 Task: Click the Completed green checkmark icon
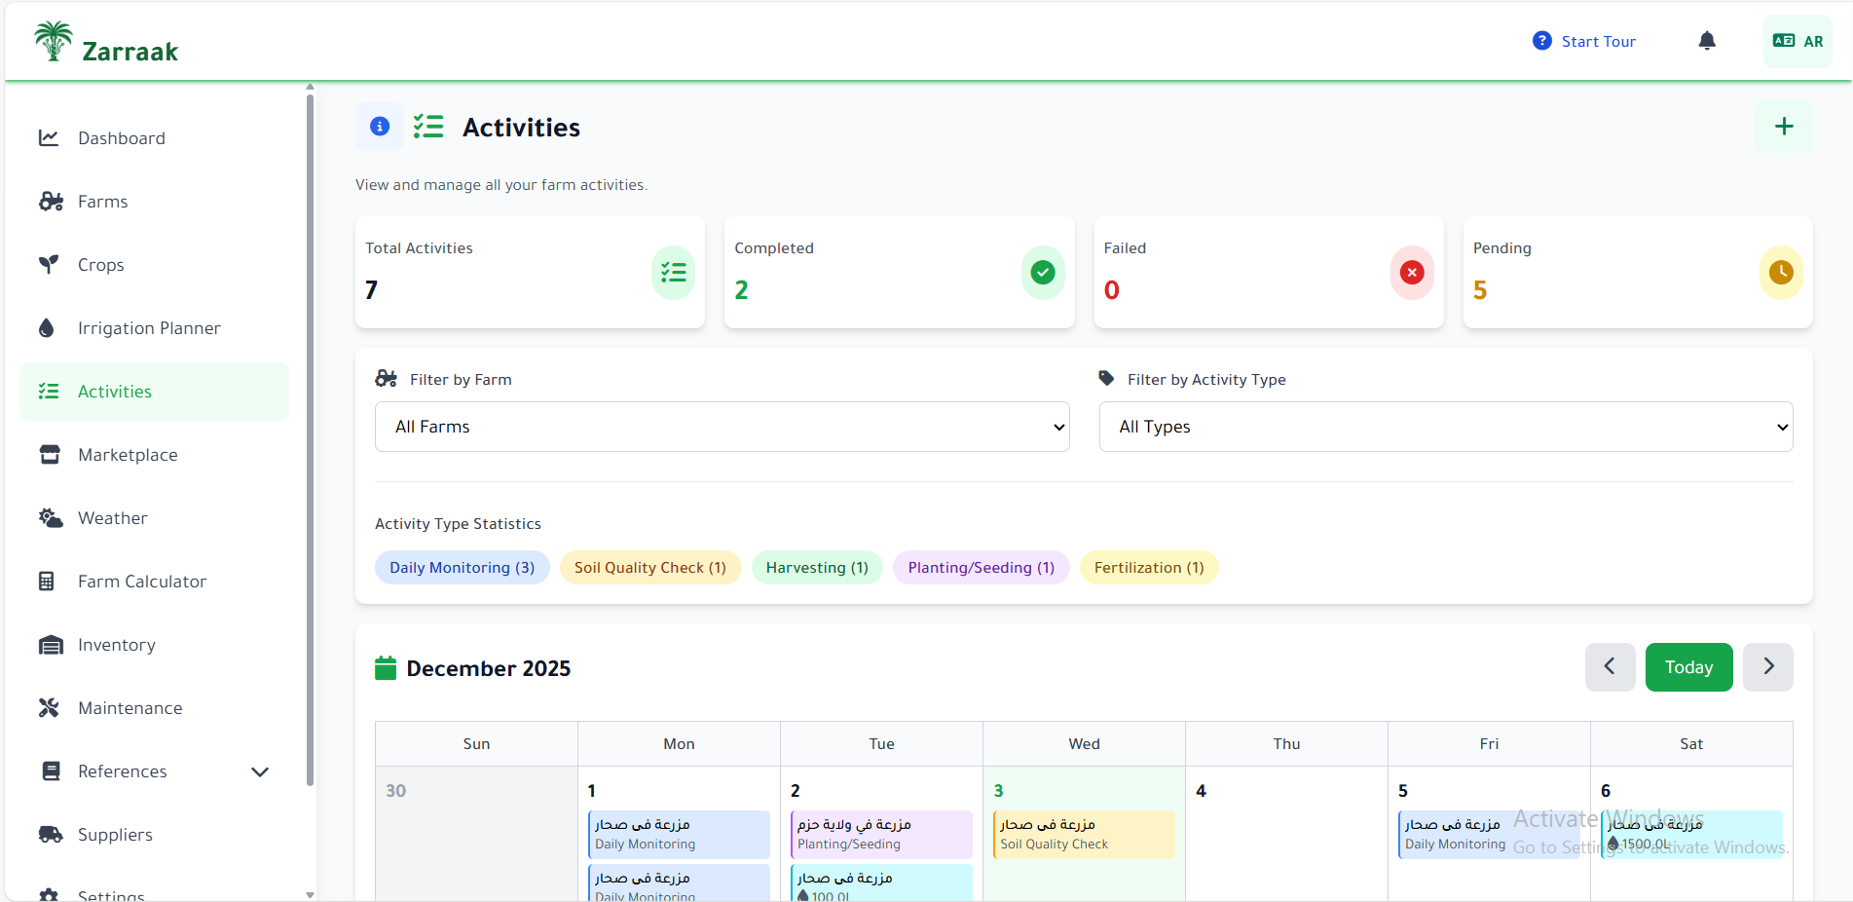click(x=1042, y=273)
